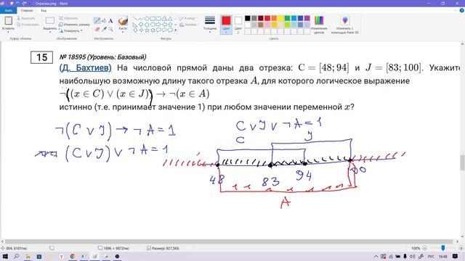Viewport: 465px width, 261px height.
Task: Pick the yellow color swatch
Action: (x=280, y=18)
